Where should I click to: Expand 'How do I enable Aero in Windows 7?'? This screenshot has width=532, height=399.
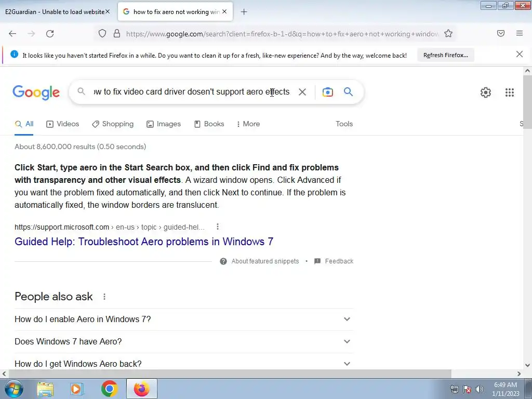(x=184, y=320)
